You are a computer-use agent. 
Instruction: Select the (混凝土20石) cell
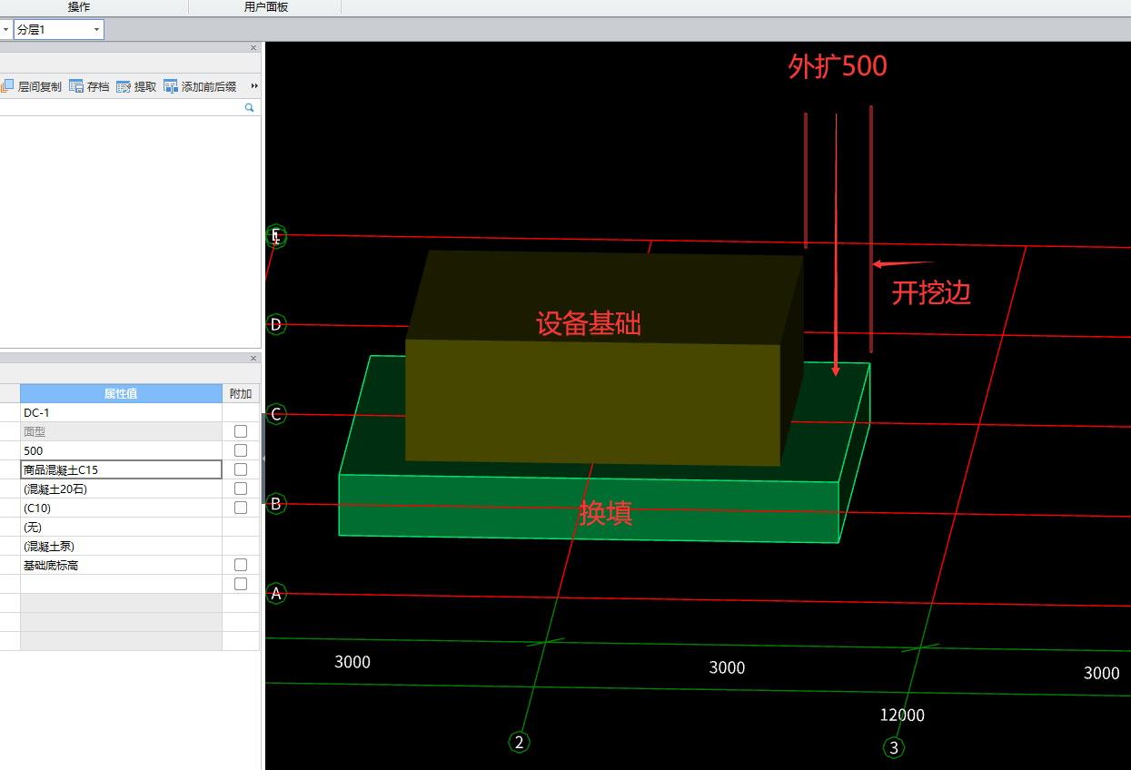[x=121, y=489]
